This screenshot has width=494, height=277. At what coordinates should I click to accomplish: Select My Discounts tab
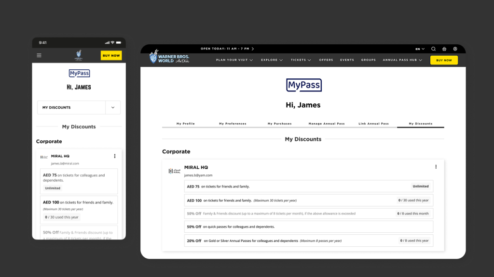[421, 124]
